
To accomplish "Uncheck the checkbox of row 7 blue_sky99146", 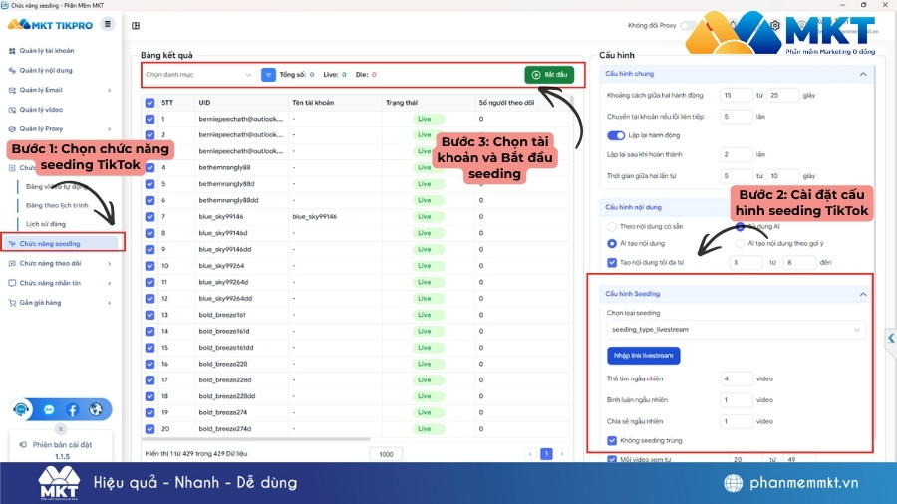I will [x=149, y=217].
